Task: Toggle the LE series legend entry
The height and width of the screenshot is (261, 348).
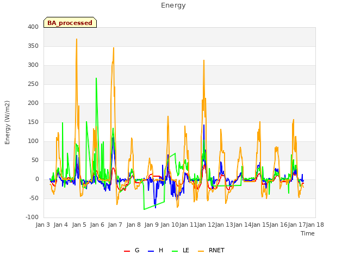Action: pyautogui.click(x=181, y=250)
